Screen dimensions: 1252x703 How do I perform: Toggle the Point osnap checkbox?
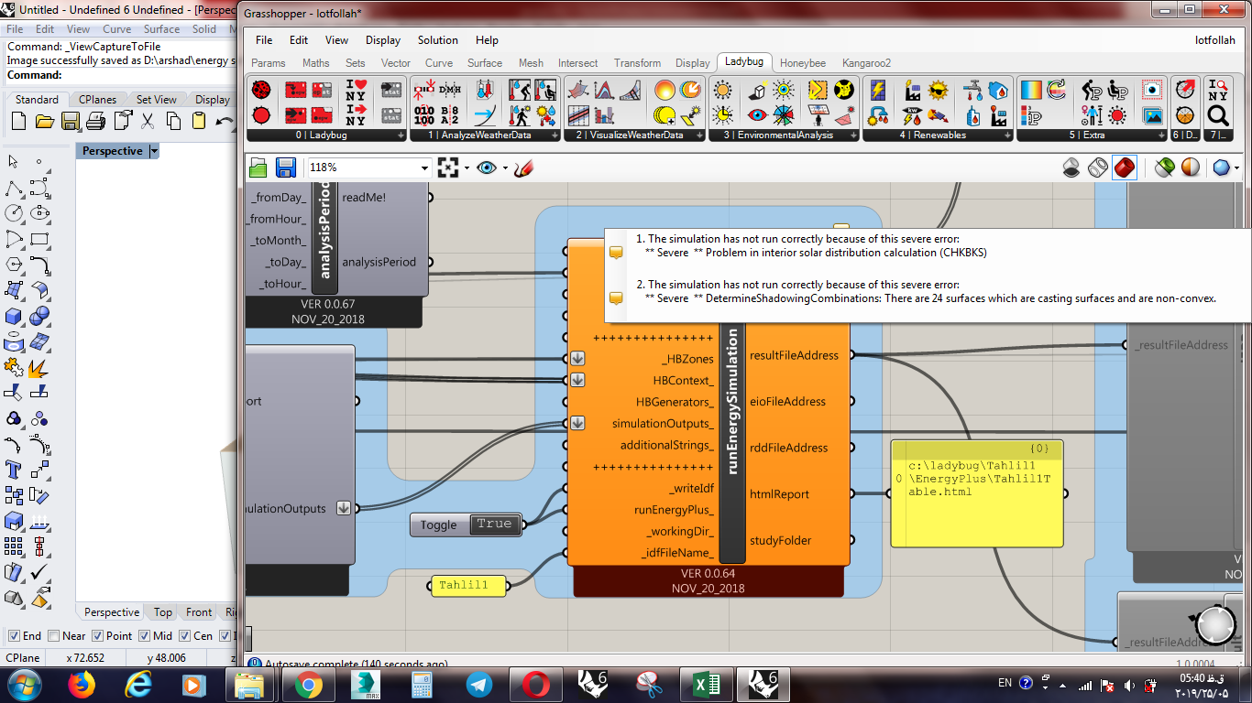coord(97,636)
